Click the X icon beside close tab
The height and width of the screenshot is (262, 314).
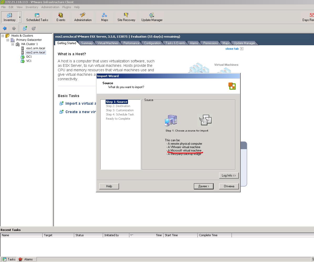[x=242, y=49]
